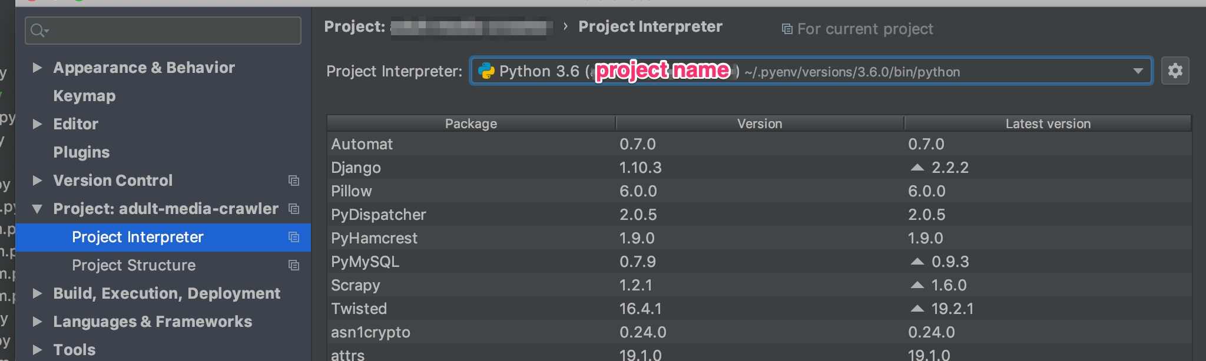
Task: Select the Scrapy package row
Action: click(759, 285)
